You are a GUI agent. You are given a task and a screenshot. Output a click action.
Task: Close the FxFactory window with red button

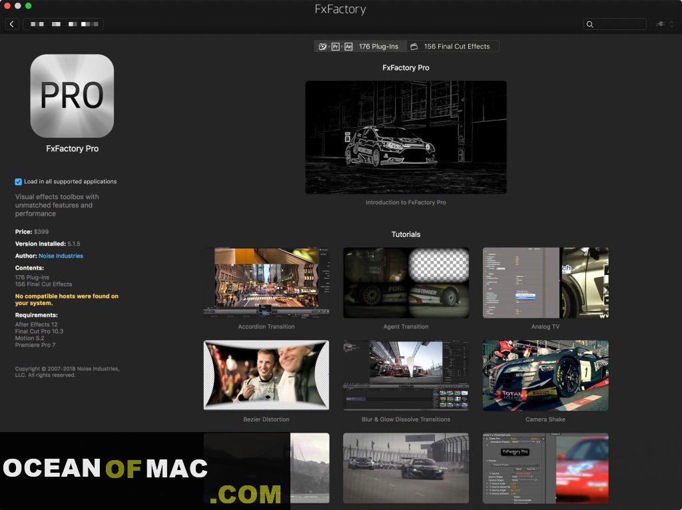[x=7, y=6]
